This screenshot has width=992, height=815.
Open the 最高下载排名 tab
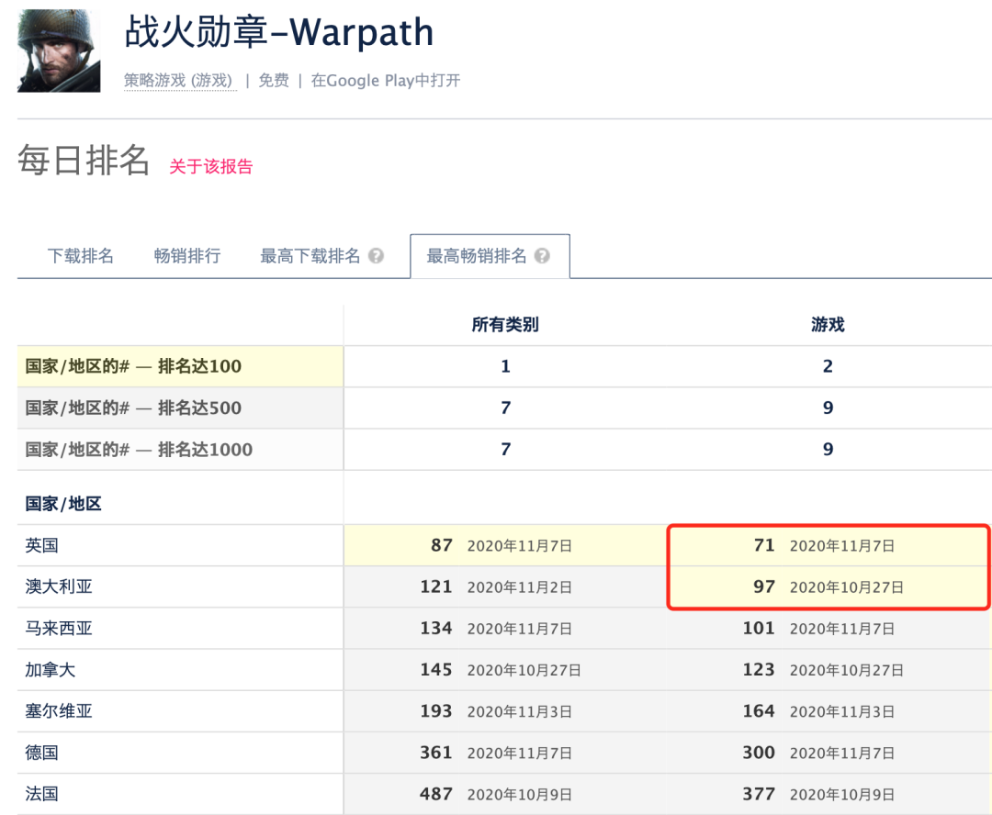point(310,256)
